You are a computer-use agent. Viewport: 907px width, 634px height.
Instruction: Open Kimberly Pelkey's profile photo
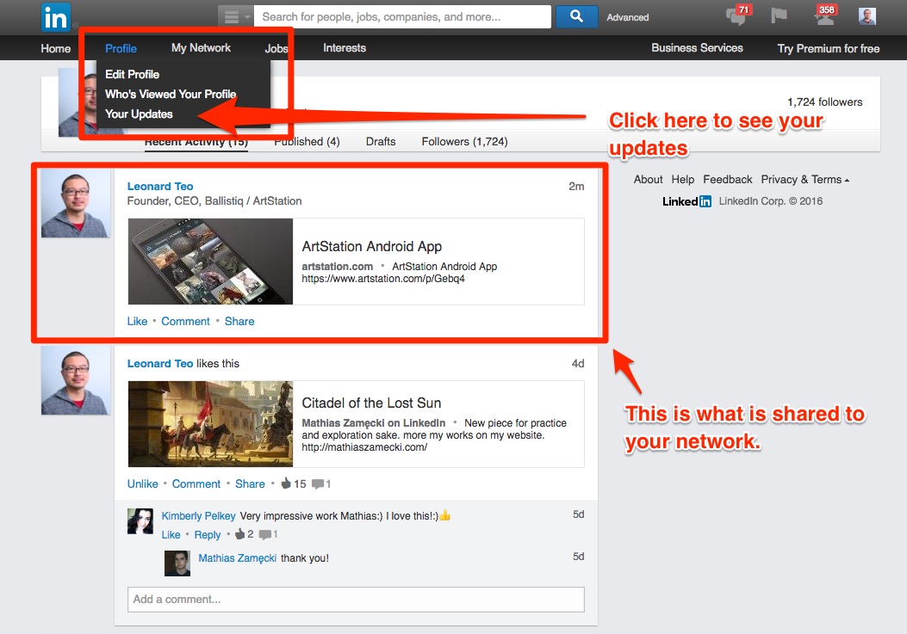point(140,521)
